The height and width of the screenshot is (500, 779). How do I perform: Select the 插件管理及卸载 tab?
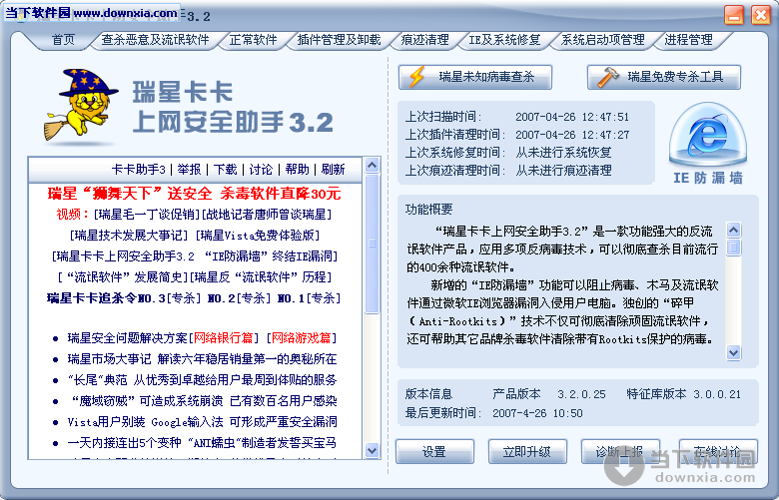click(339, 40)
